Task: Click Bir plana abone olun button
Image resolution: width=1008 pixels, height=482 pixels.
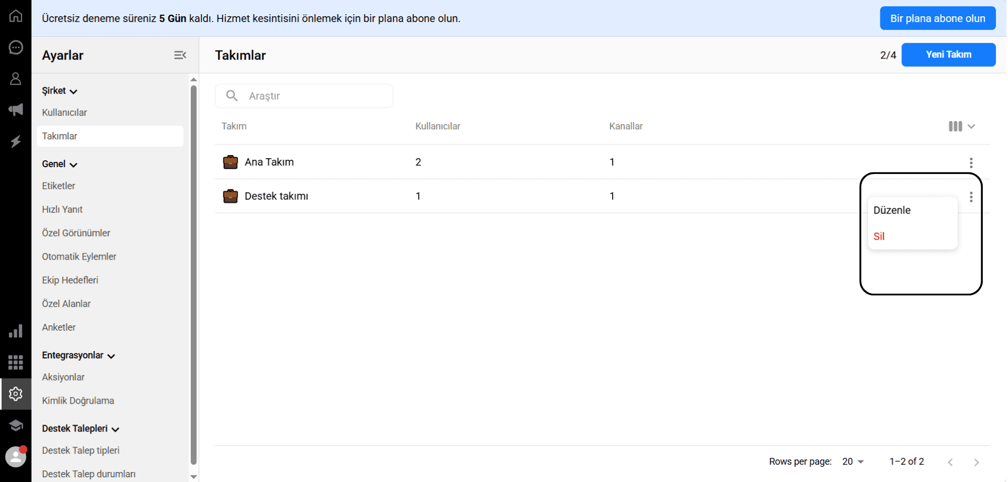Action: (938, 18)
